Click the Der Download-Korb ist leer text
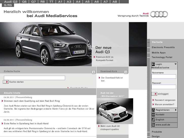184x138 pixels. coord(112,79)
